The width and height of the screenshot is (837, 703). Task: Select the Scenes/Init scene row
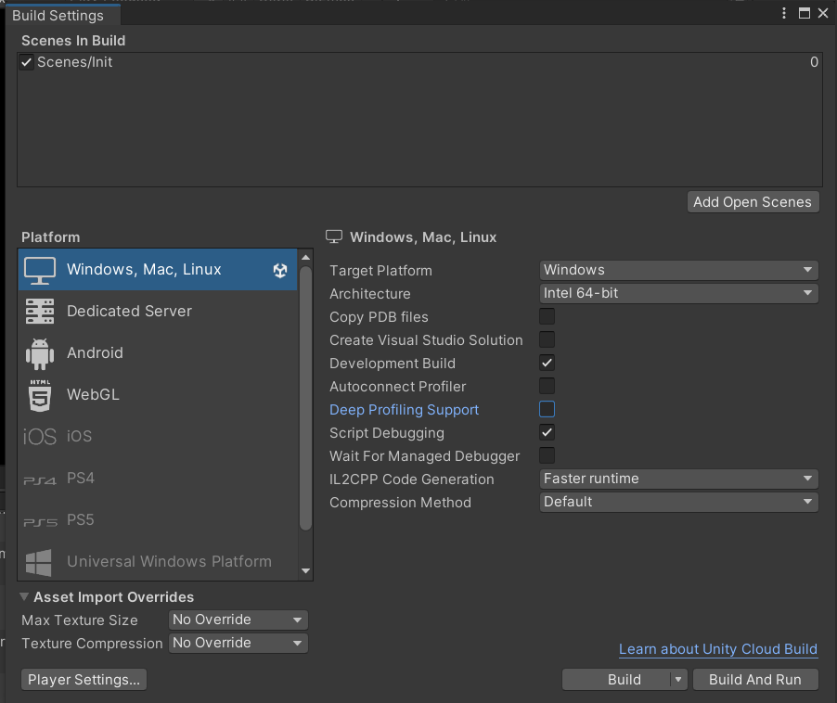coord(419,62)
